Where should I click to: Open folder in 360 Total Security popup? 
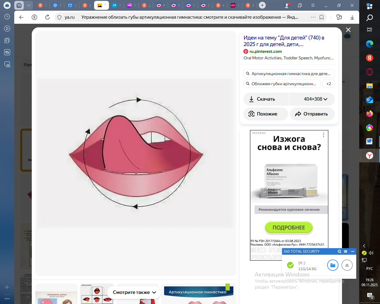332,265
